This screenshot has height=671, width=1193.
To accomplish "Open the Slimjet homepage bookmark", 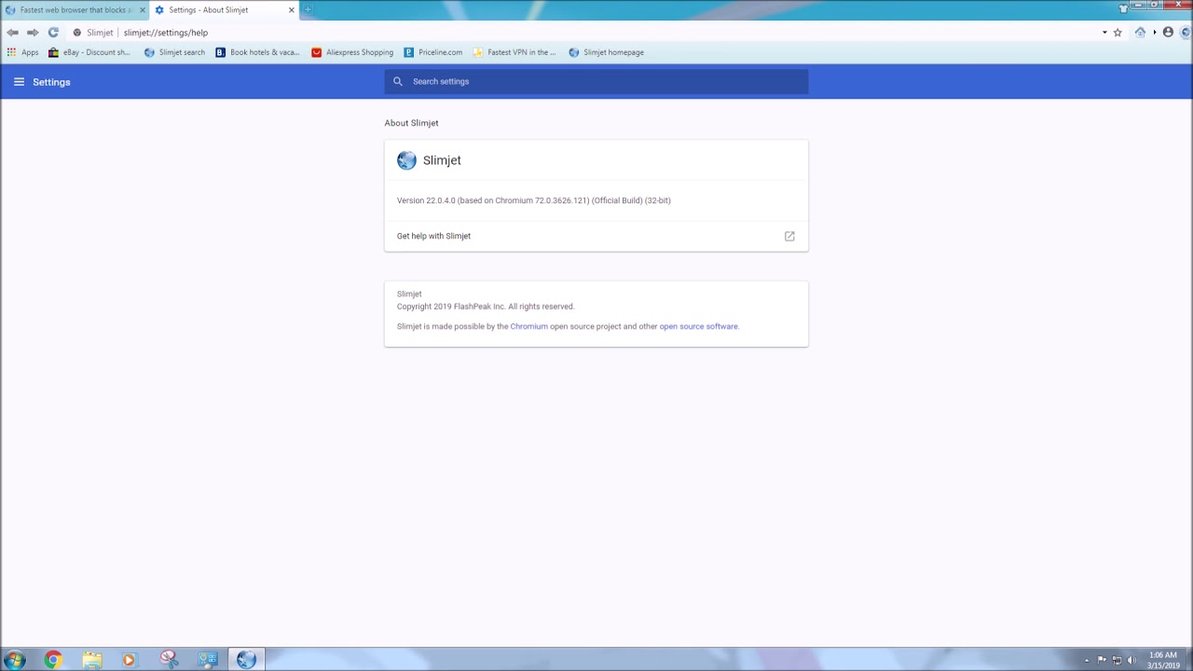I will point(606,52).
